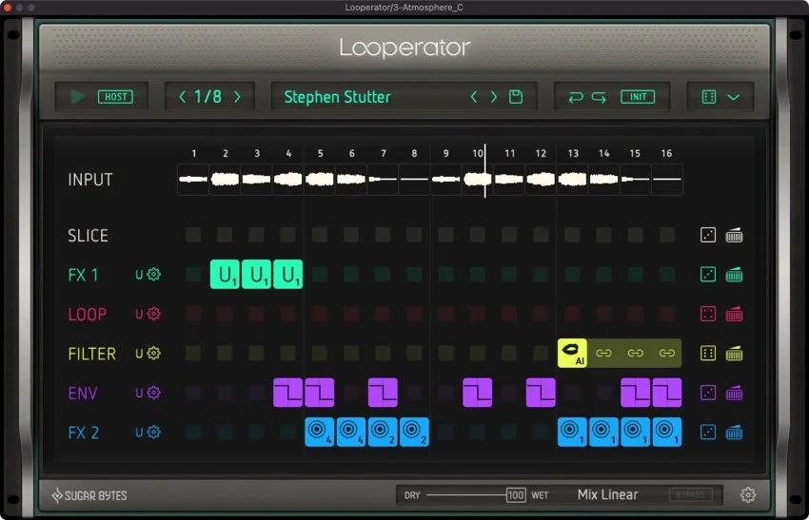
Task: Click the FX 1 step 4 green U1 cell
Action: coord(287,274)
